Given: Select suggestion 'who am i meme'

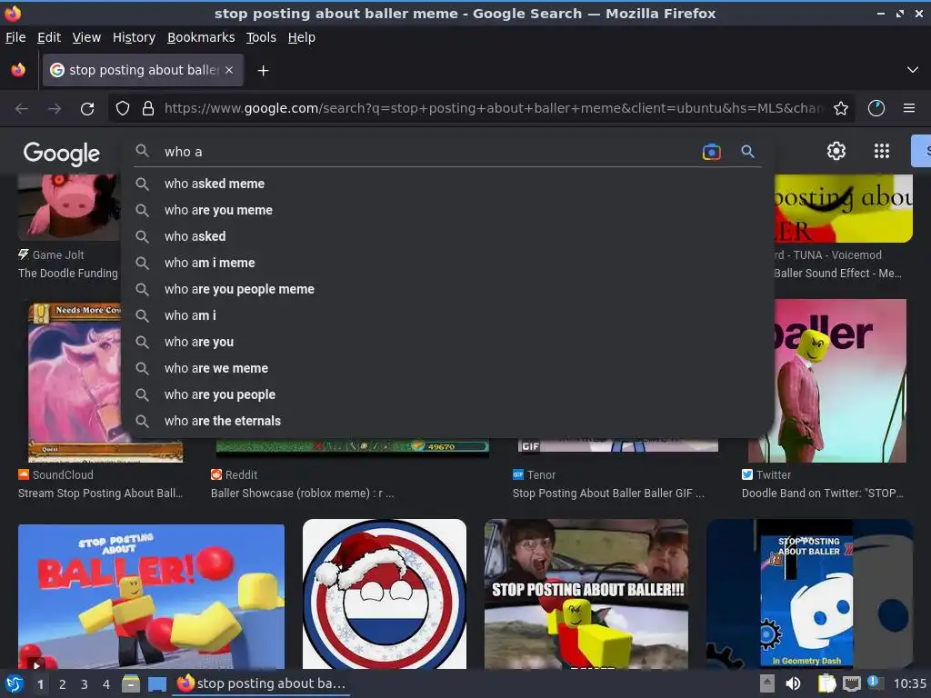Looking at the screenshot, I should click(445, 263).
